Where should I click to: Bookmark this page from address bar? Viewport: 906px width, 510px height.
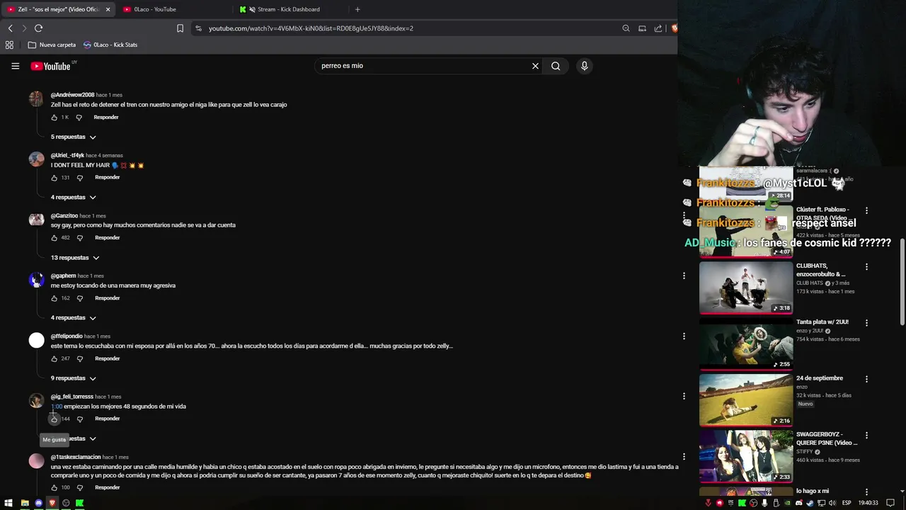180,28
